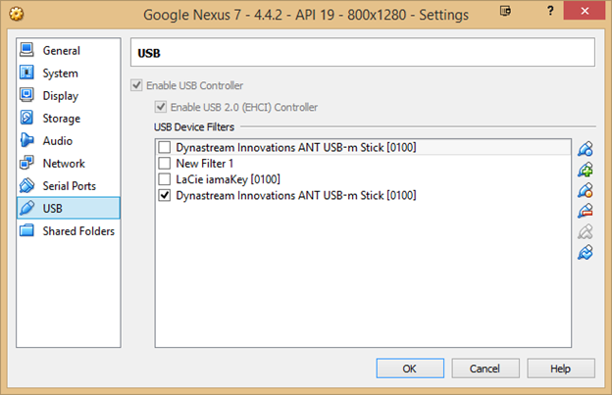Click add filter from device icon

586,170
